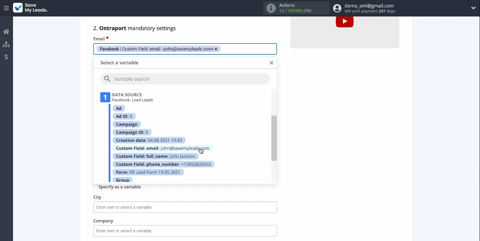Select Custom Field: full_name John Jackson
The height and width of the screenshot is (241, 480).
(155, 156)
